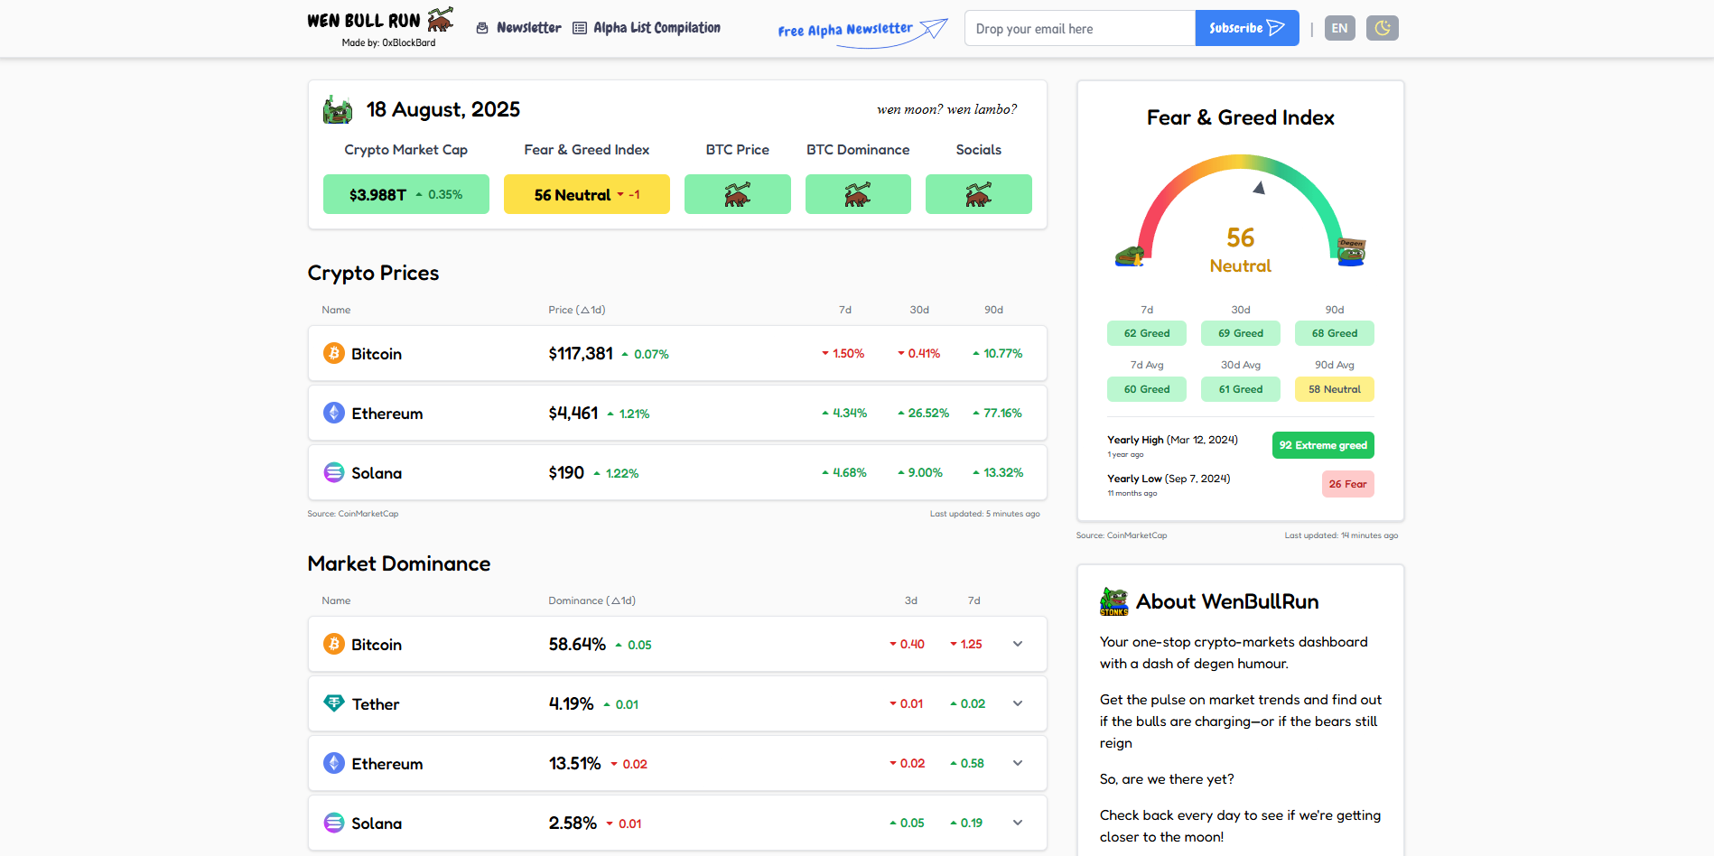The height and width of the screenshot is (856, 1714).
Task: Click the Fear & Greed gauge arc
Action: pos(1240,163)
